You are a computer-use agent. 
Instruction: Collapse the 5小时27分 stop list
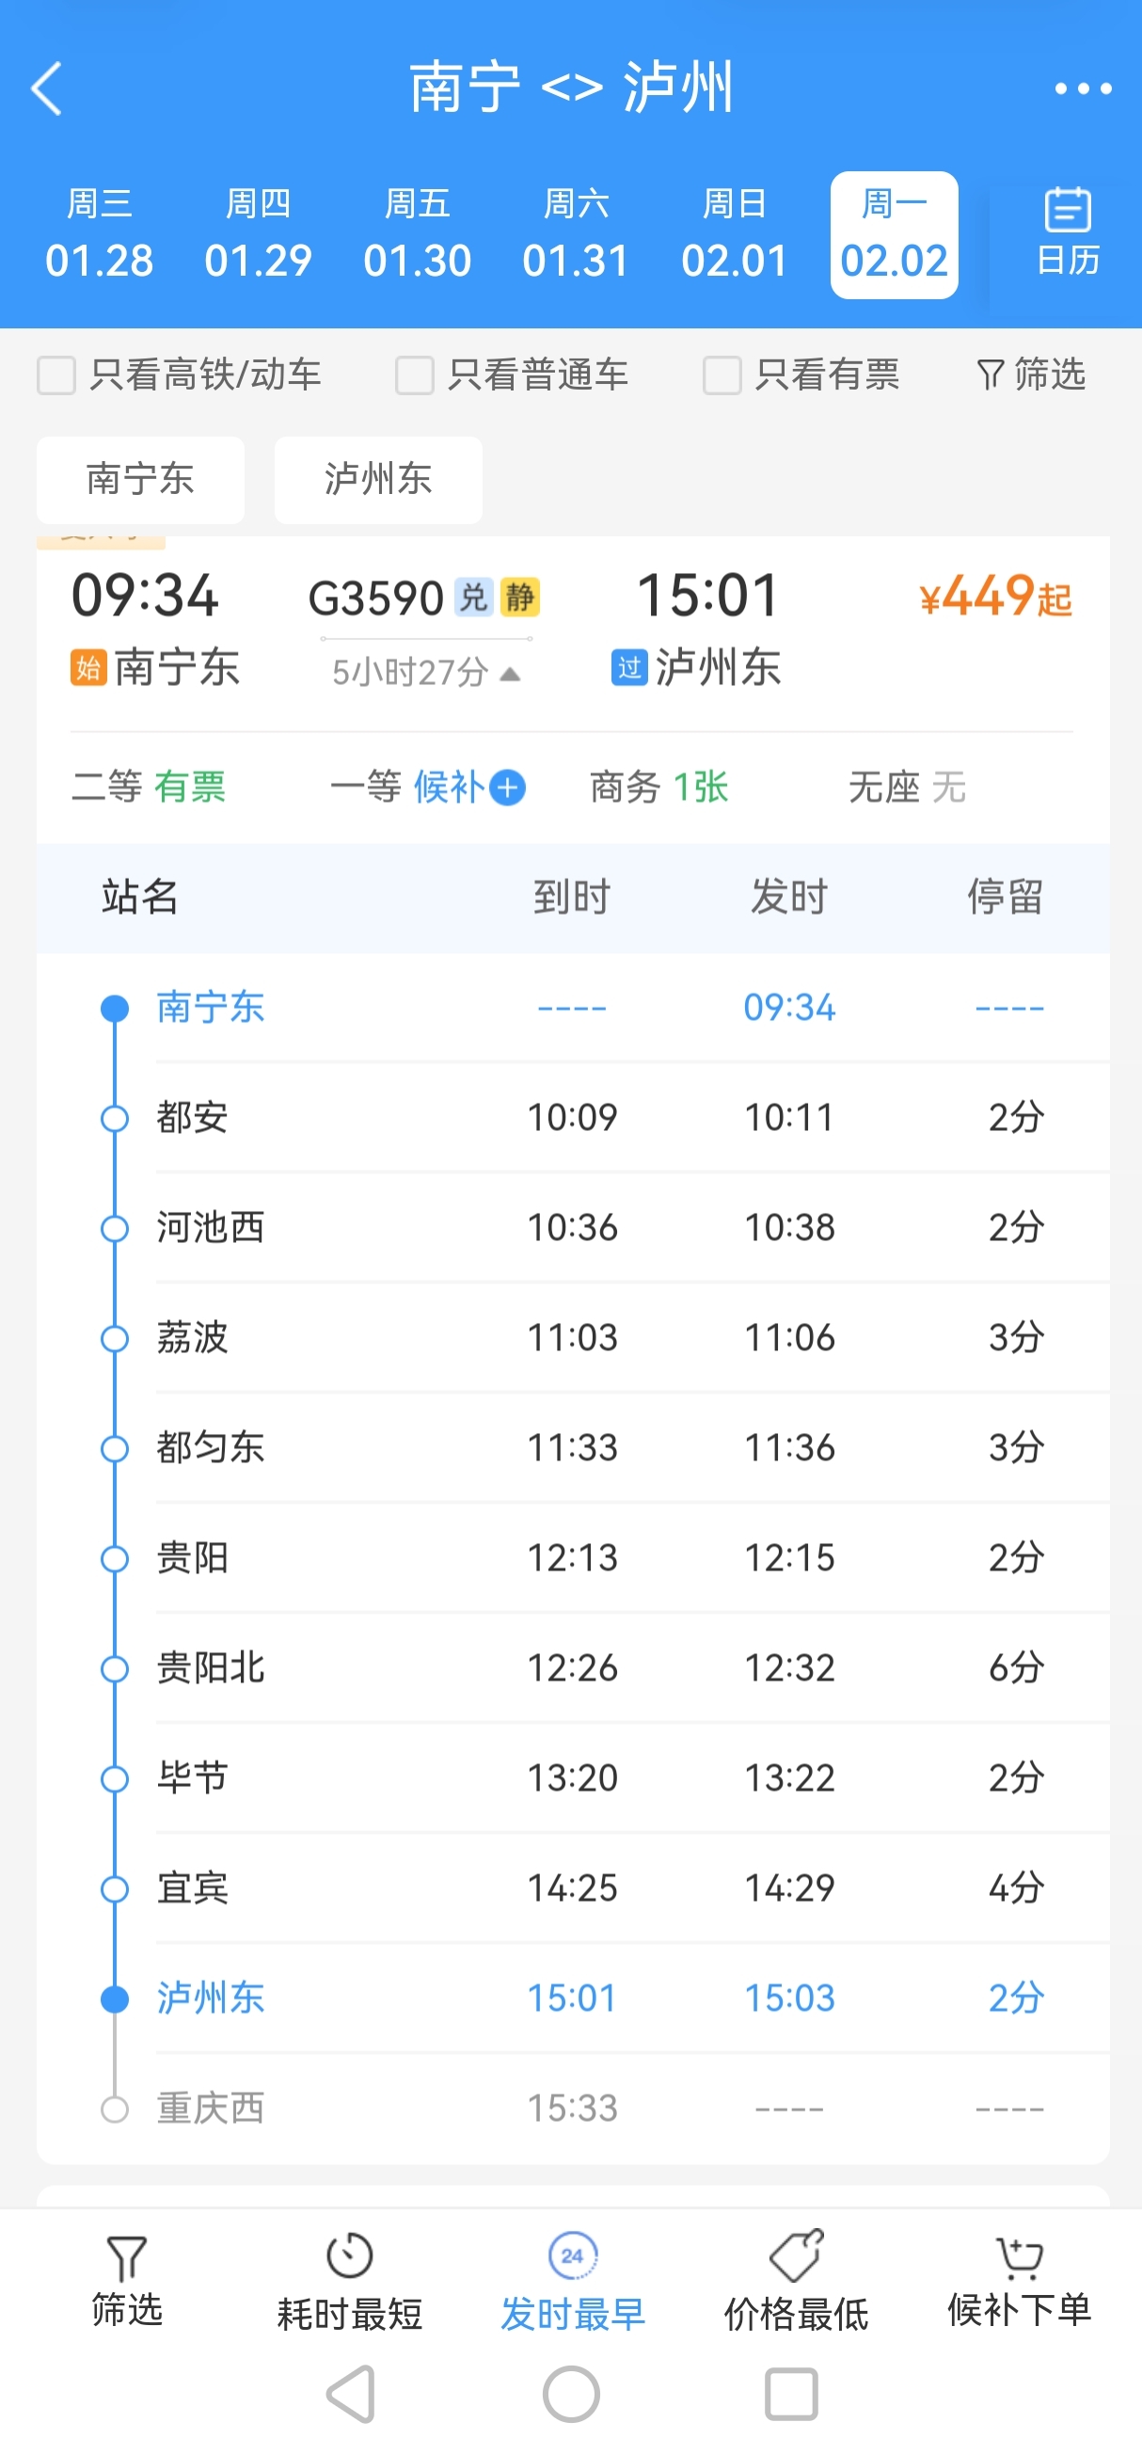point(510,674)
